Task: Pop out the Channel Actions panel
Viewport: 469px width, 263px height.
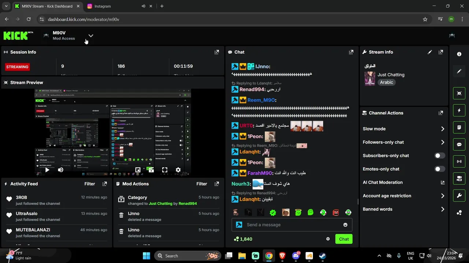Action: tap(441, 113)
